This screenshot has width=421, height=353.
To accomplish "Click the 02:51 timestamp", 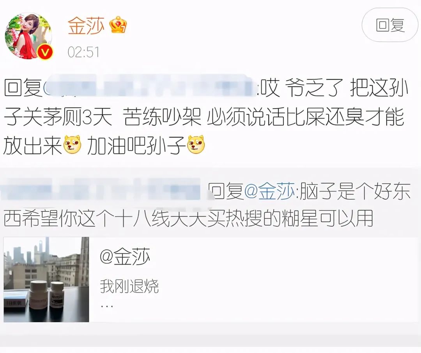I will click(x=83, y=52).
